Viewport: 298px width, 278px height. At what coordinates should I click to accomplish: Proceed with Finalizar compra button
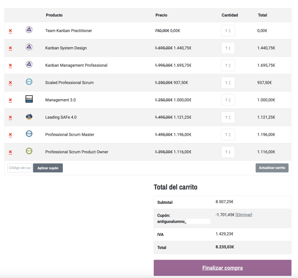coord(222,268)
